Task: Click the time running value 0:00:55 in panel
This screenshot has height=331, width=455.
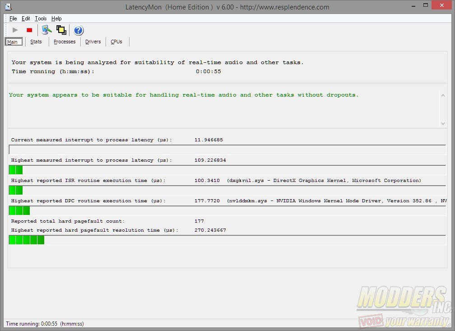Action: coord(209,71)
